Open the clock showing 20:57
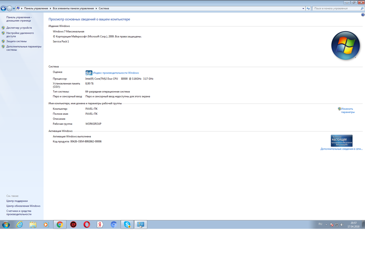The width and height of the screenshot is (365, 263). (x=353, y=225)
